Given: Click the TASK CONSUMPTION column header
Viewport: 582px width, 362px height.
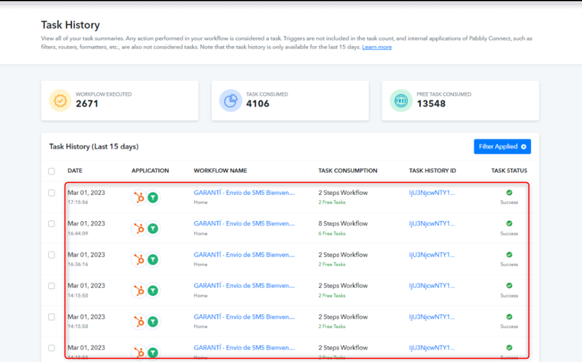Looking at the screenshot, I should (x=348, y=171).
